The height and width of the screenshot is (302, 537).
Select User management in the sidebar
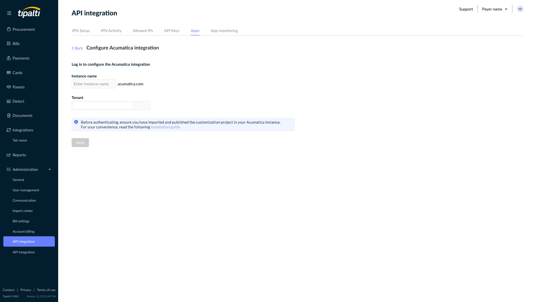[x=26, y=190]
